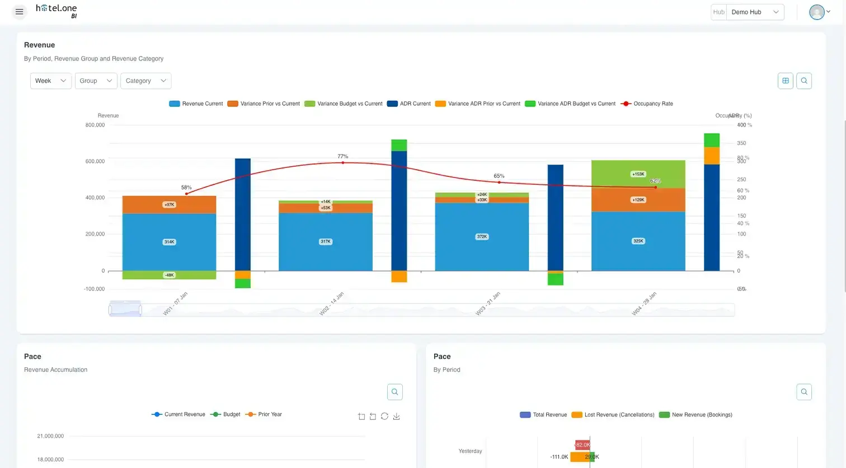Download the Pace chart as an image
Viewport: 846px width, 468px height.
point(396,416)
